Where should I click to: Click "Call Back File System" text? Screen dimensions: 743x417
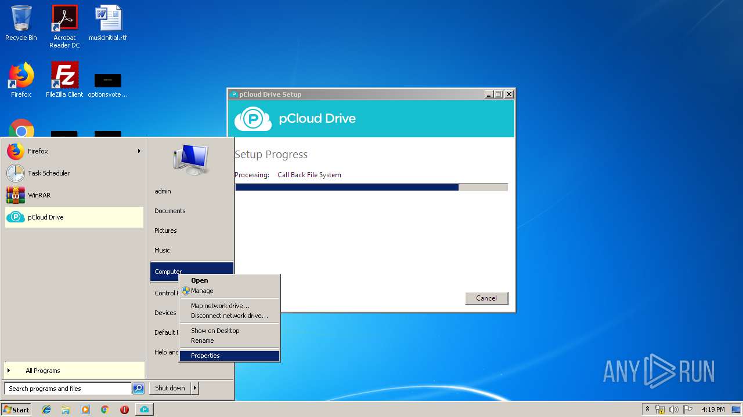(309, 175)
